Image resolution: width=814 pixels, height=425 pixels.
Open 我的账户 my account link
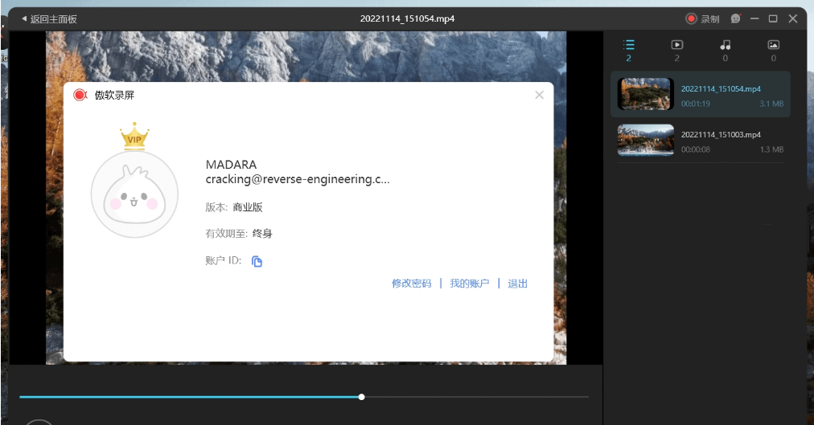pyautogui.click(x=469, y=284)
